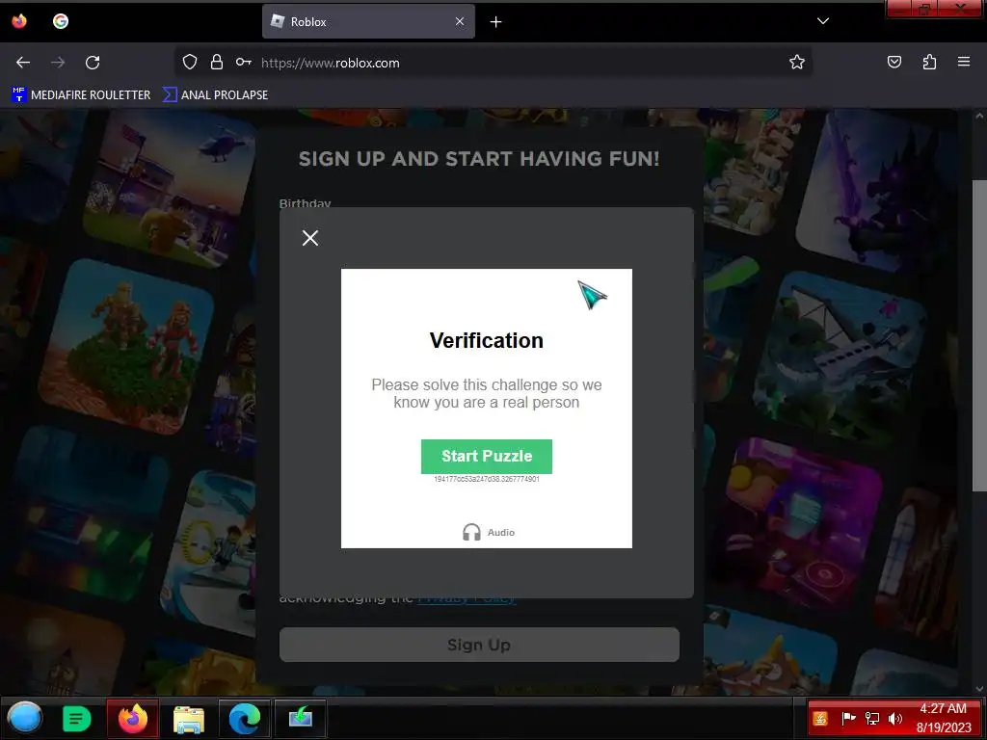Open the volume speaker tray icon

point(895,718)
